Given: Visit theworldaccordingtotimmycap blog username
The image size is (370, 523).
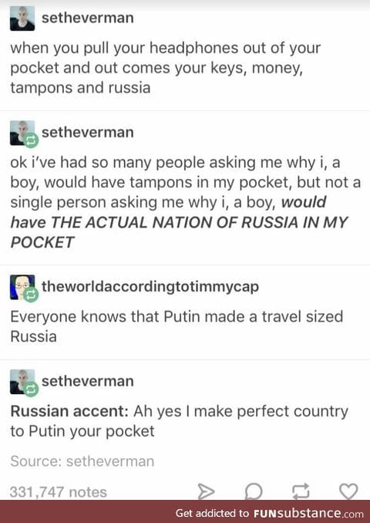Looking at the screenshot, I should pos(150,287).
